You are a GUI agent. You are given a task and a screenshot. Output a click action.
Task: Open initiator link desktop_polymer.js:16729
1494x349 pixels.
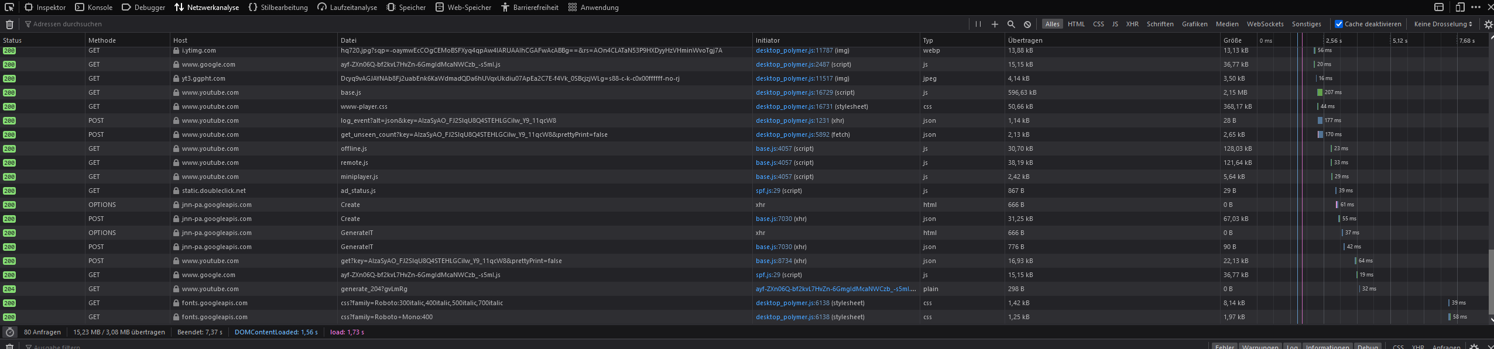(x=794, y=92)
